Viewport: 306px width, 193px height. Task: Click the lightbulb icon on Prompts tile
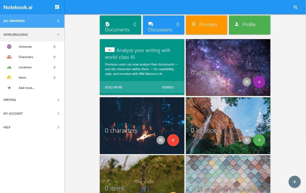[194, 24]
